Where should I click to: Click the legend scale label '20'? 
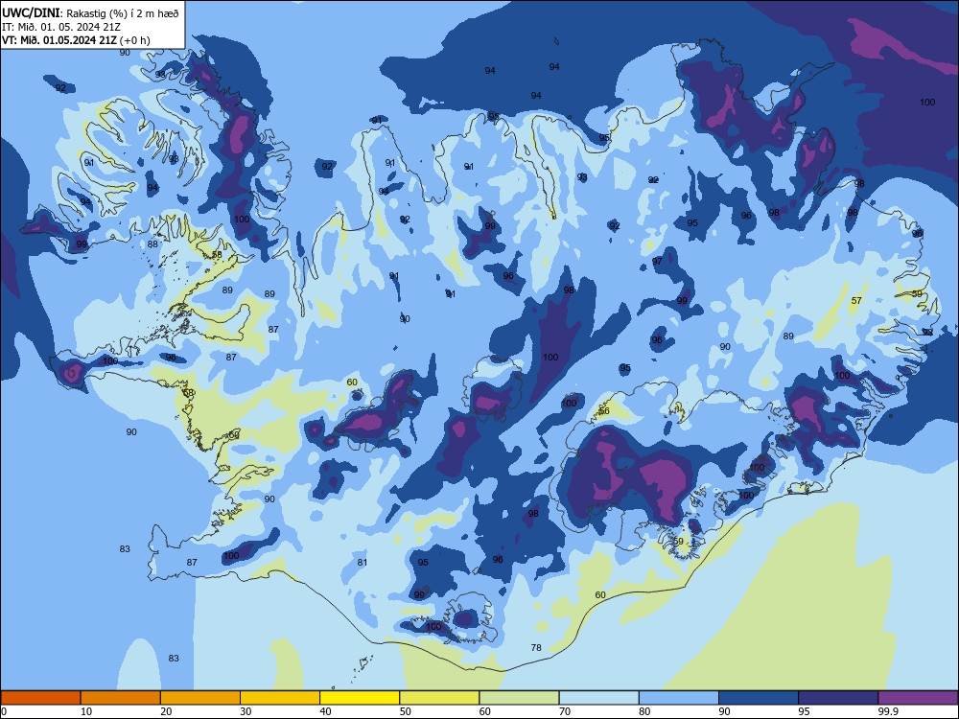tap(166, 711)
